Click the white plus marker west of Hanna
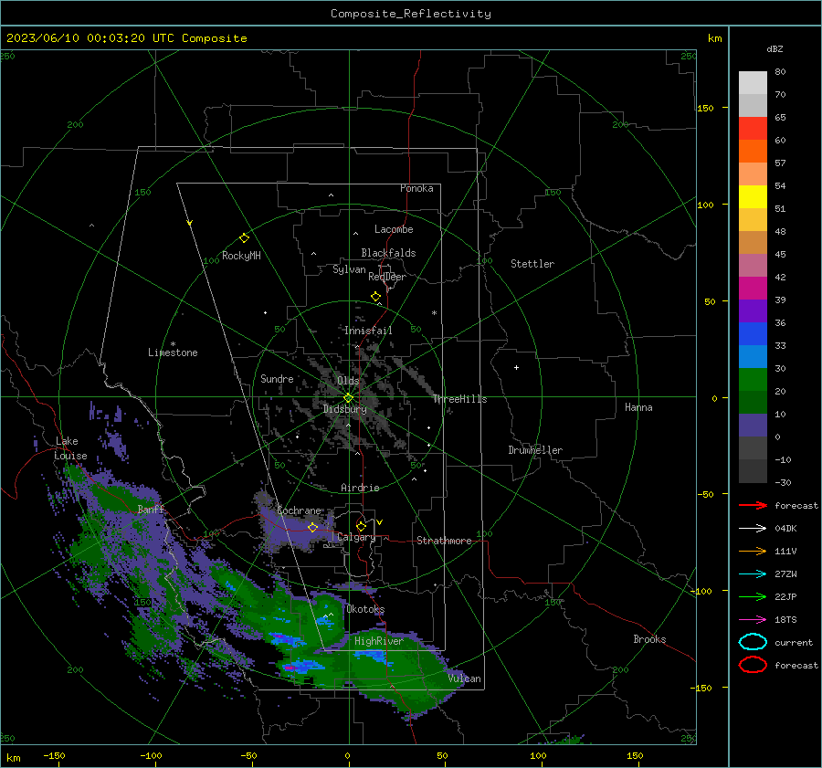The image size is (822, 768). (516, 367)
